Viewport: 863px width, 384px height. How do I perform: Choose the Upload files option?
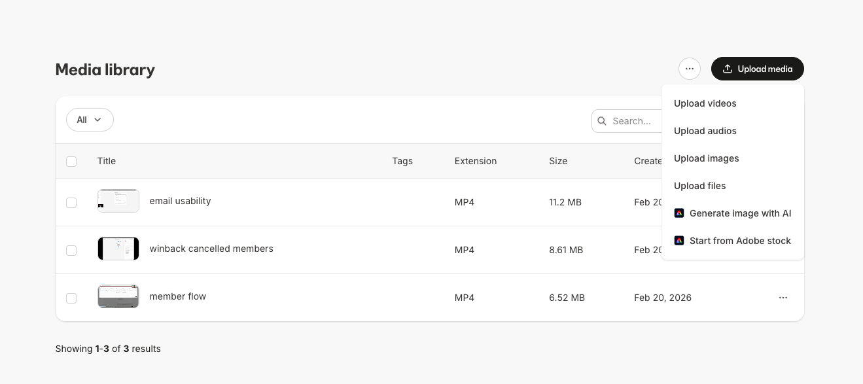[699, 186]
